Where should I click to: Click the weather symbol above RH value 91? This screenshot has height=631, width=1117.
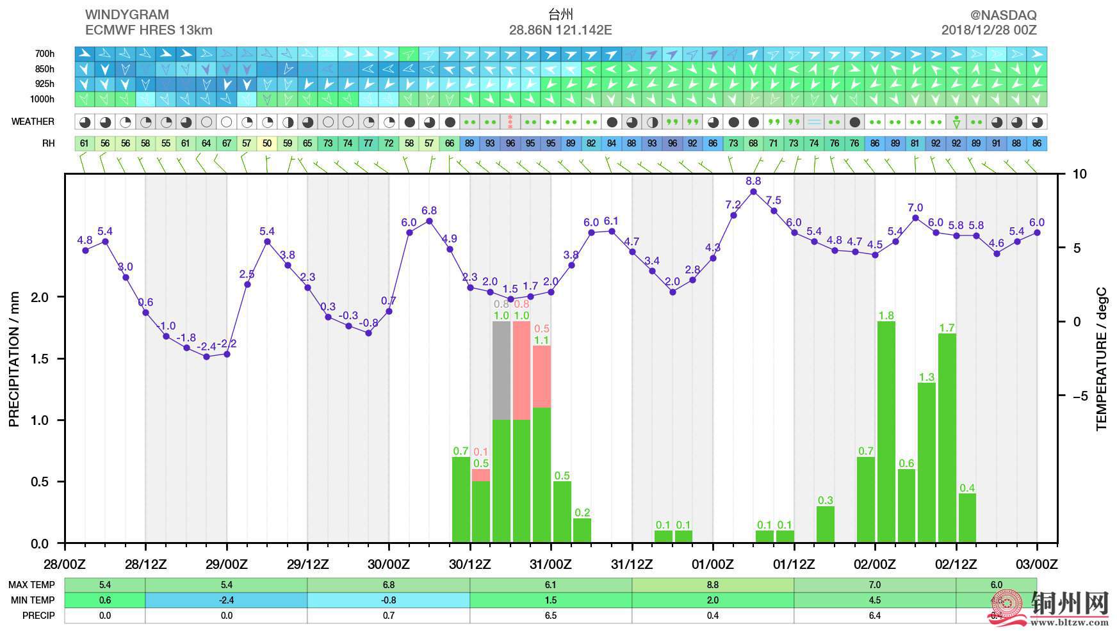coord(997,122)
